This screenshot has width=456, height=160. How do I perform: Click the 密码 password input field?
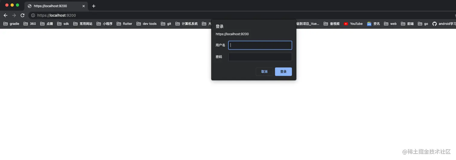[260, 57]
